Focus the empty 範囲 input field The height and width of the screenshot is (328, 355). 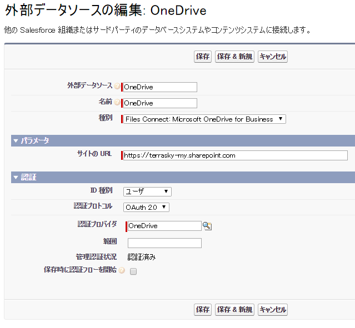click(164, 243)
